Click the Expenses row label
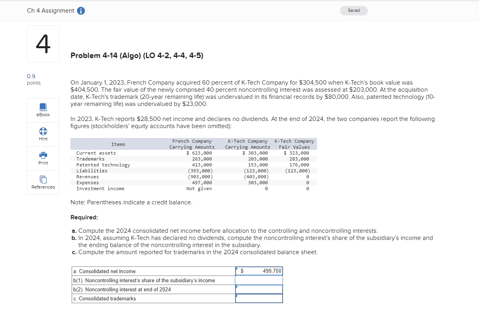 88,183
